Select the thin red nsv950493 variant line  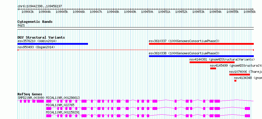click(x=136, y=50)
